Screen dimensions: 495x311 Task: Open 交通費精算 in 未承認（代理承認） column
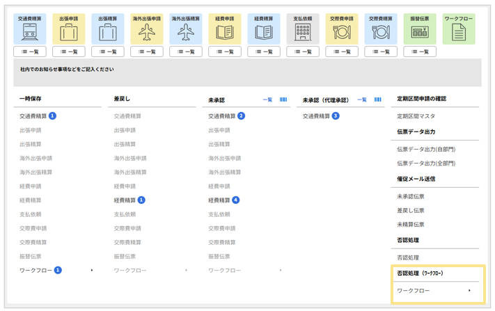click(316, 116)
